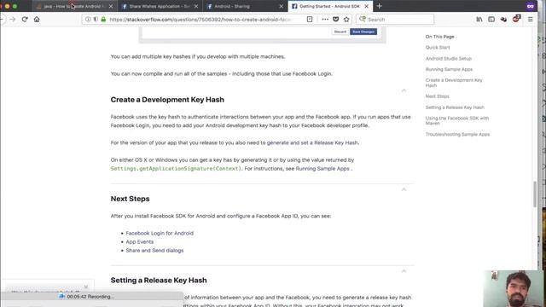Collapse the Next Steps section
This screenshot has height=307, width=546.
coord(404,189)
